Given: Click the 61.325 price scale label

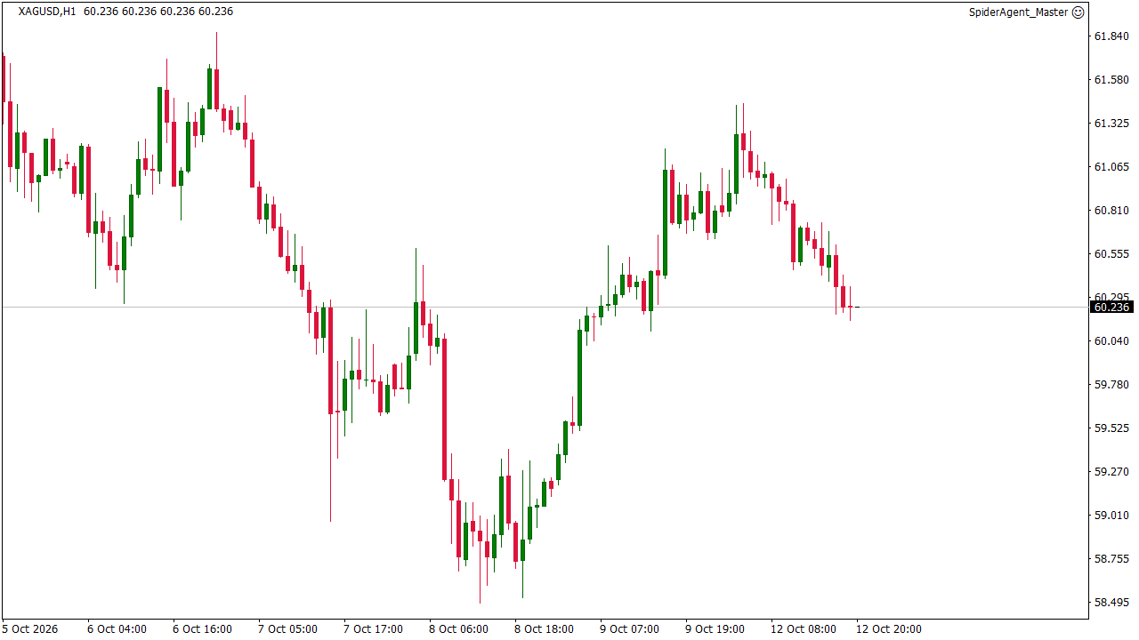Looking at the screenshot, I should click(x=1111, y=124).
